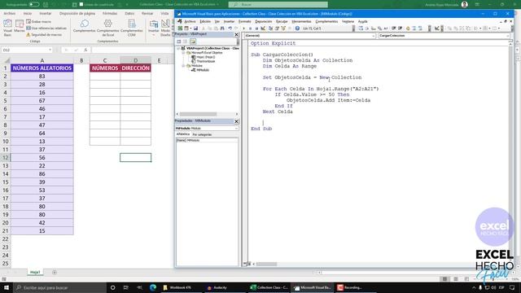The image size is (521, 293).
Task: Close the Proyecto panel with its X
Action: pos(237,34)
